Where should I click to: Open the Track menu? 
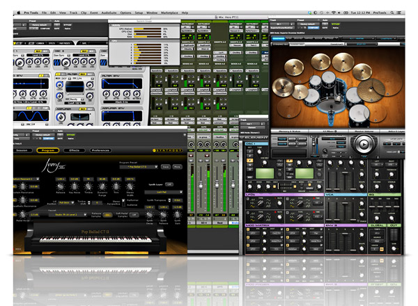73,13
